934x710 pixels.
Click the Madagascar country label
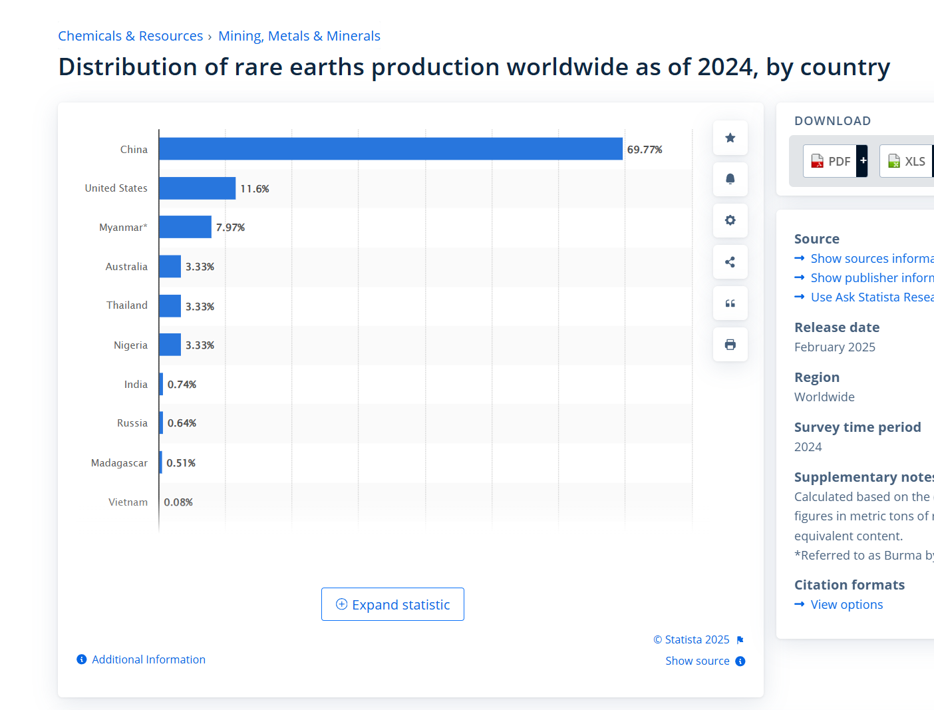119,462
